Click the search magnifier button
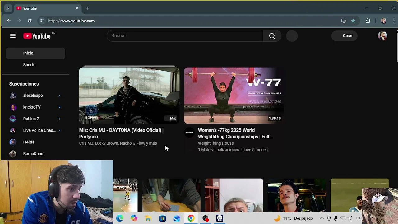 point(272,36)
